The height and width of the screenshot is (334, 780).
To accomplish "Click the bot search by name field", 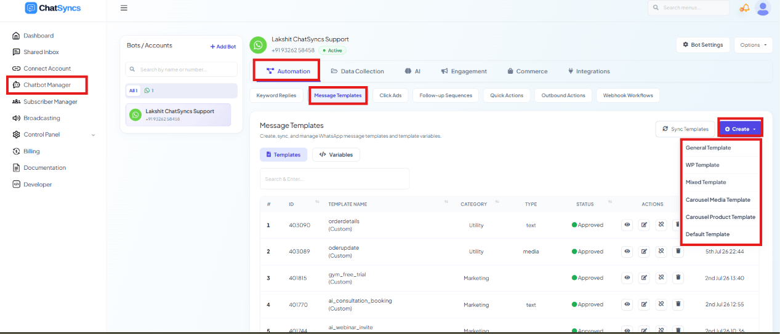I will [x=181, y=70].
